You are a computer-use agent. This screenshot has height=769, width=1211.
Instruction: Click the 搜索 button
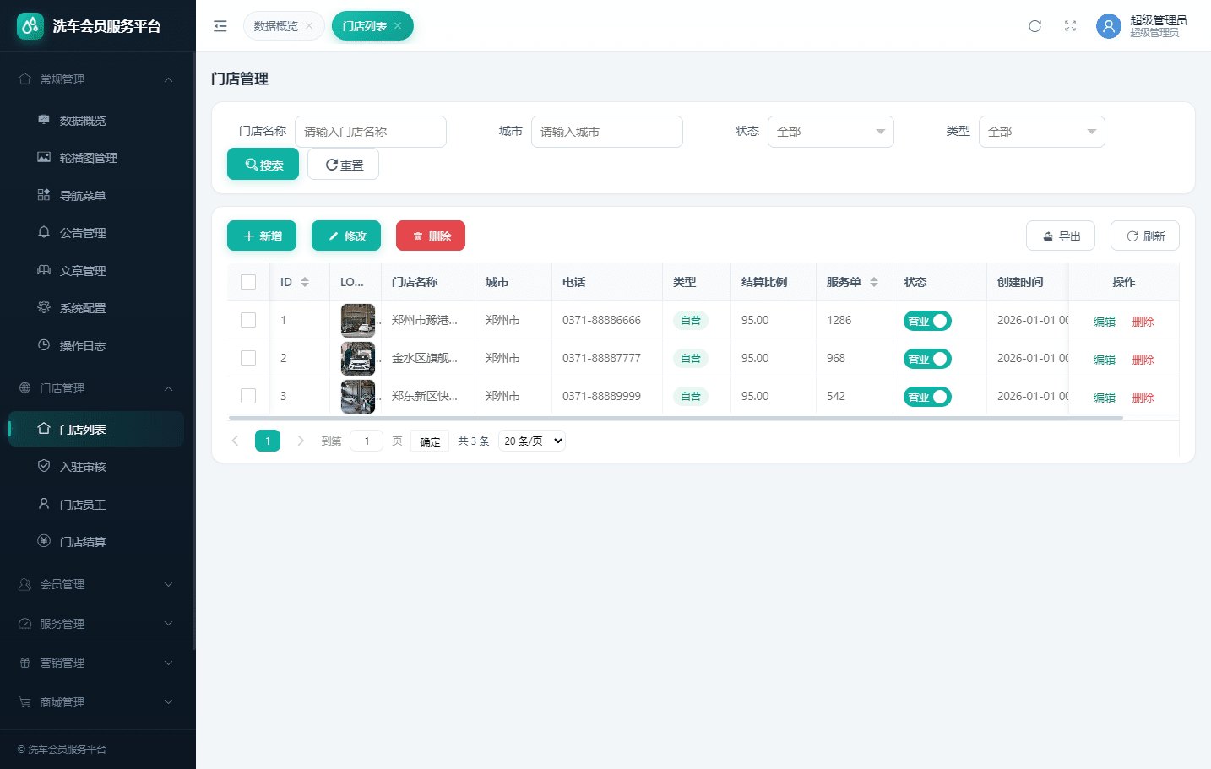point(263,164)
